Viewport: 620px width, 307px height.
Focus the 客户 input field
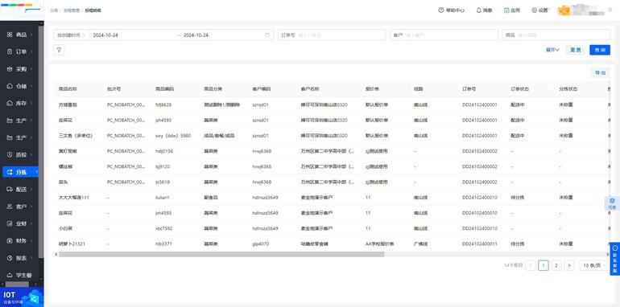(x=444, y=35)
